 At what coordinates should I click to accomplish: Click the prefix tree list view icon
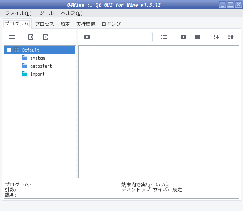click(12, 37)
